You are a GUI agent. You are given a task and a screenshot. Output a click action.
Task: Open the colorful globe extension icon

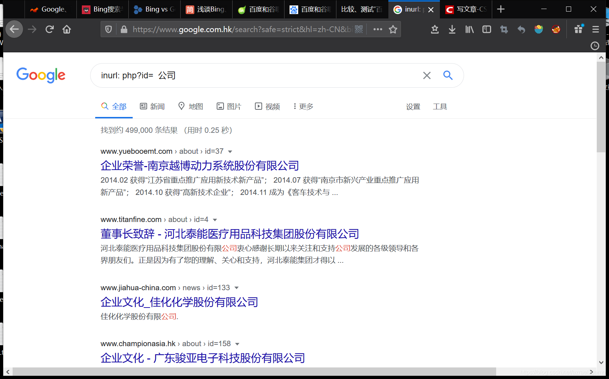(x=539, y=29)
